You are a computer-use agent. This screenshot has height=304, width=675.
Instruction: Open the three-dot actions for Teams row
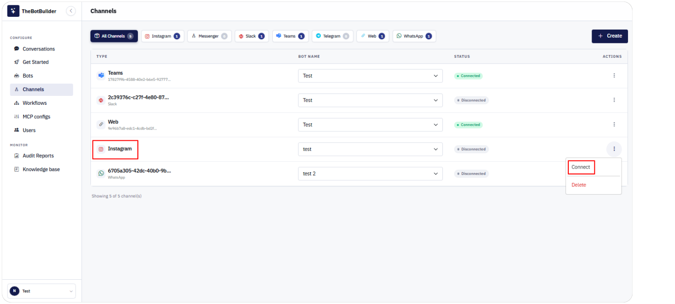(614, 76)
